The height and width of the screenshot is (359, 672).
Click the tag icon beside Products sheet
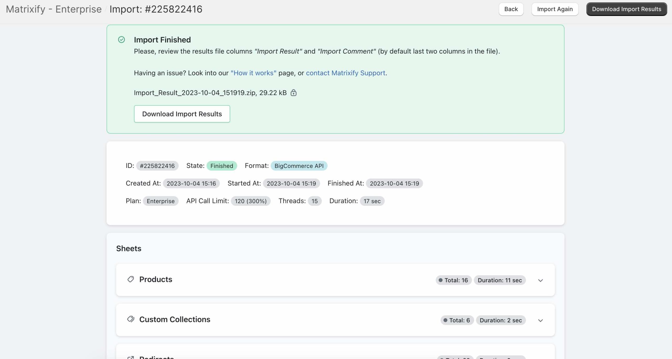130,279
